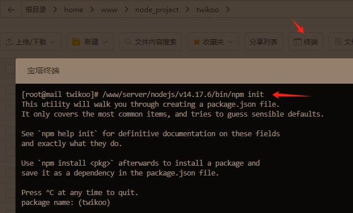The width and height of the screenshot is (353, 213).
Task: Navigate to the home breadcrumb folder
Action: [73, 10]
